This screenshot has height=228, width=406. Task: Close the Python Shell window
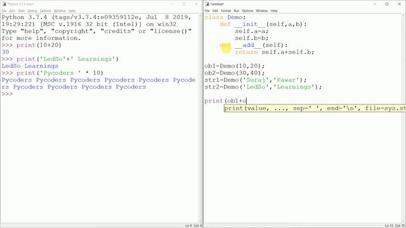click(x=196, y=4)
